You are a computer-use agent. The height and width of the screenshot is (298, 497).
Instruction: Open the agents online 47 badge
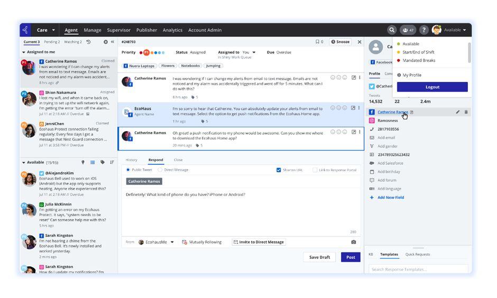[x=408, y=30]
